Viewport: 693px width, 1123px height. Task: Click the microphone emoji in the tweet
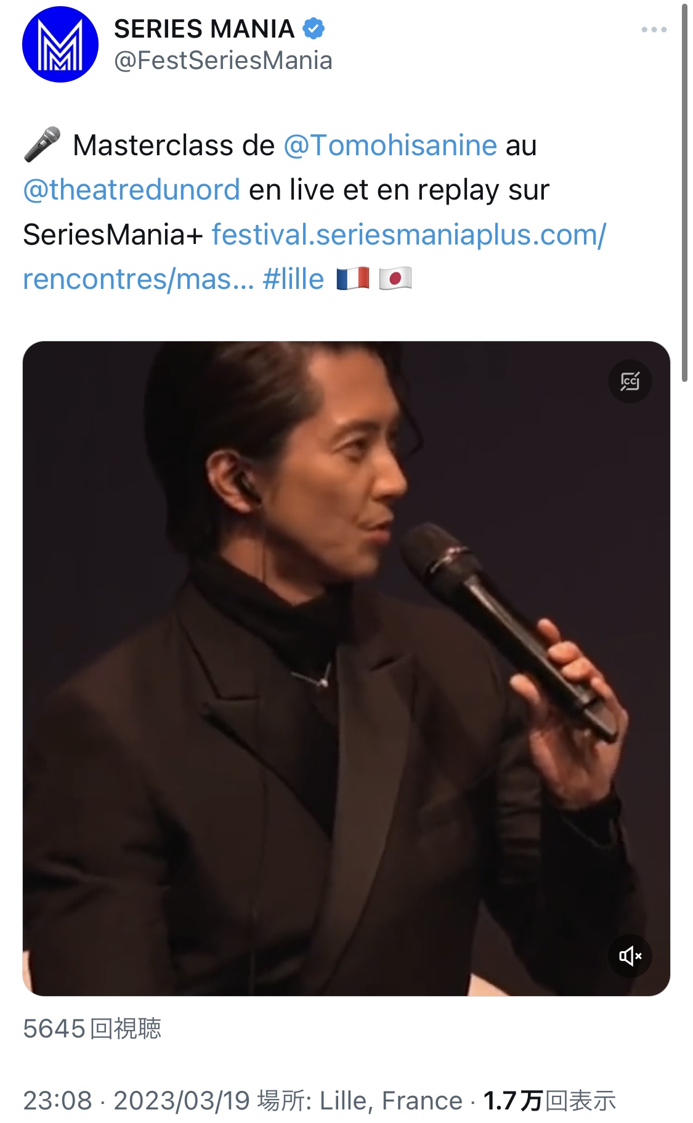coord(42,144)
